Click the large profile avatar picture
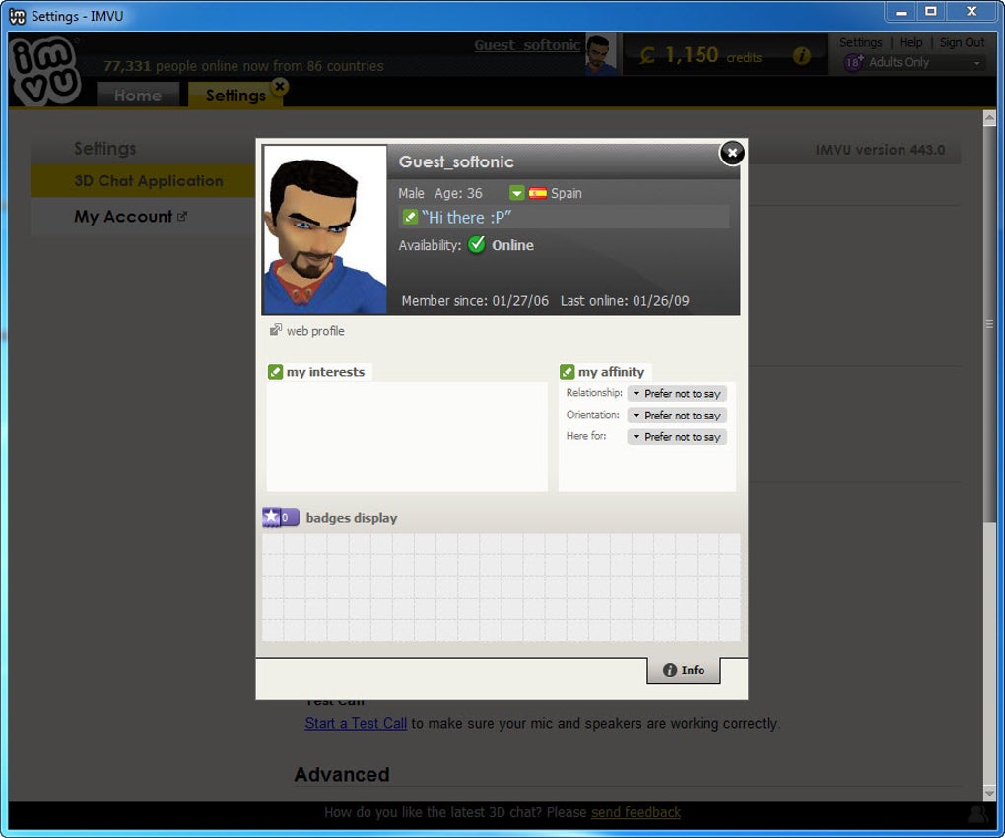Image resolution: width=1005 pixels, height=838 pixels. 325,230
